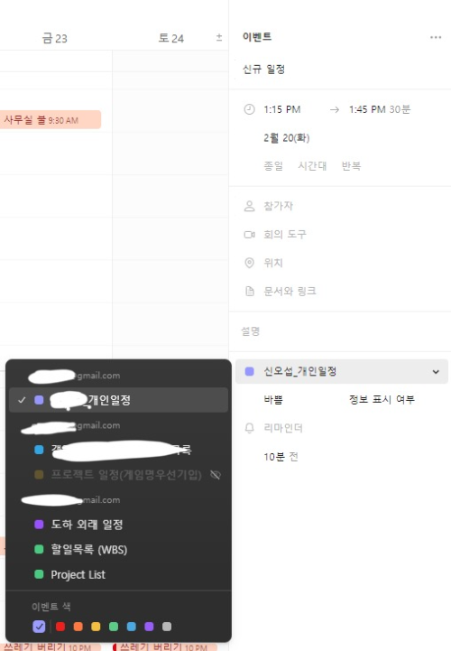Click the reminder bell icon
The width and height of the screenshot is (451, 651).
pyautogui.click(x=249, y=428)
